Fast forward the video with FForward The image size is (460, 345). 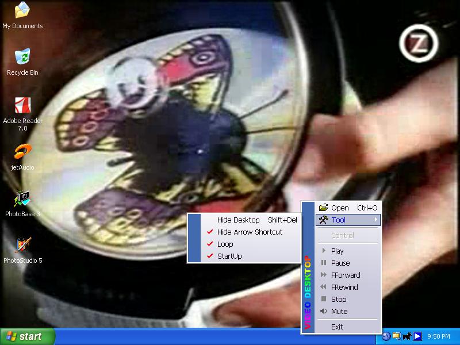tap(345, 275)
